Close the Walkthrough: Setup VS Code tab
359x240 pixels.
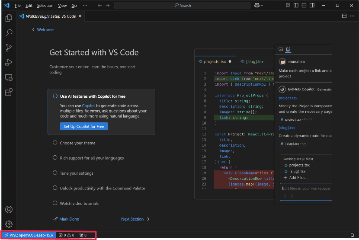(x=80, y=16)
